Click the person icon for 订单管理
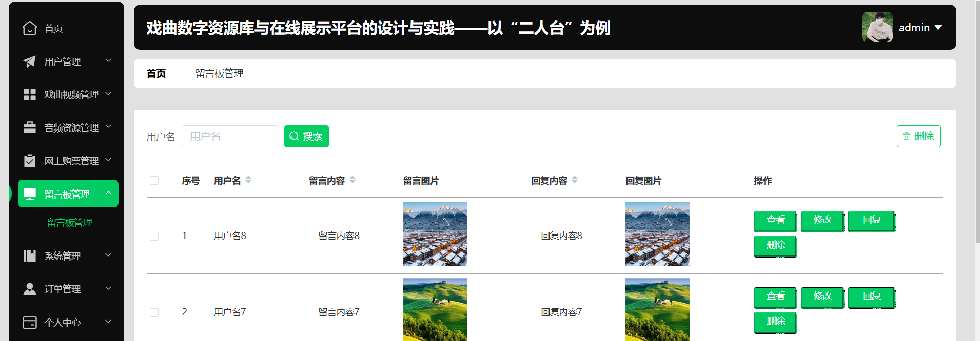This screenshot has width=980, height=341. (30, 289)
